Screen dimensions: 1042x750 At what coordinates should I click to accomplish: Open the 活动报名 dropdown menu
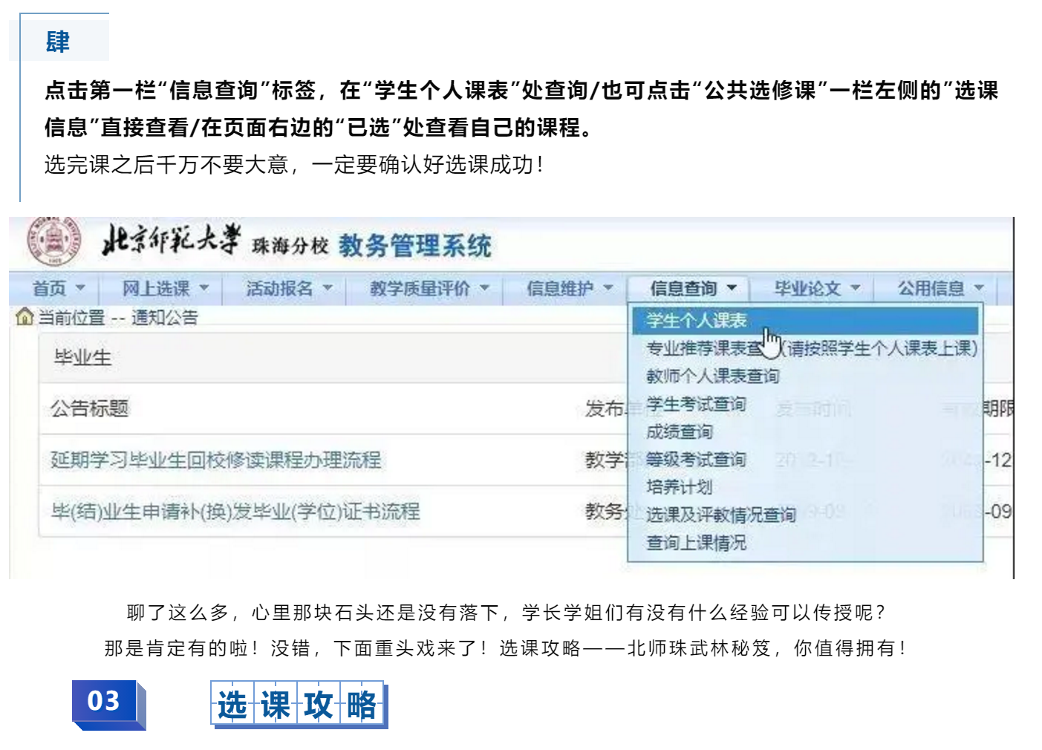(x=288, y=288)
